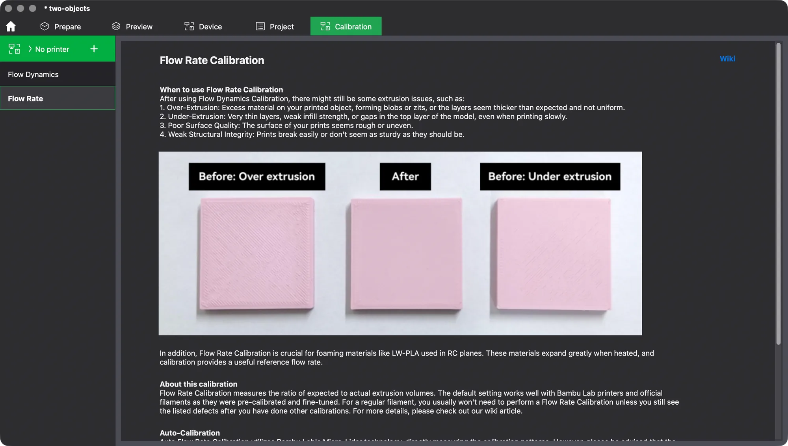Click the line starting '1. Over-Extrusion'
788x446 pixels.
click(x=392, y=107)
